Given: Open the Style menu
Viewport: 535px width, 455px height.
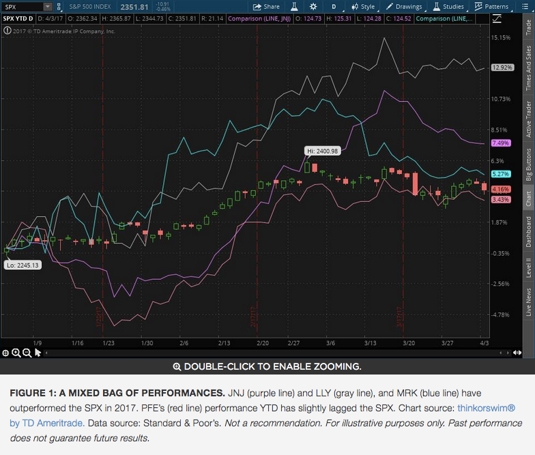Looking at the screenshot, I should coord(363,7).
